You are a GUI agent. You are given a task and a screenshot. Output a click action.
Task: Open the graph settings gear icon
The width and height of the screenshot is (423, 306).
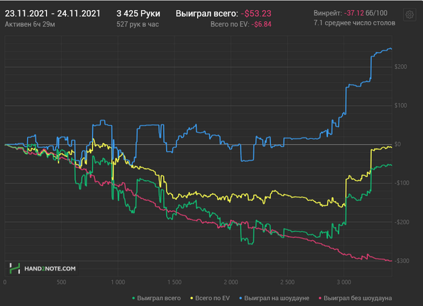pyautogui.click(x=409, y=14)
